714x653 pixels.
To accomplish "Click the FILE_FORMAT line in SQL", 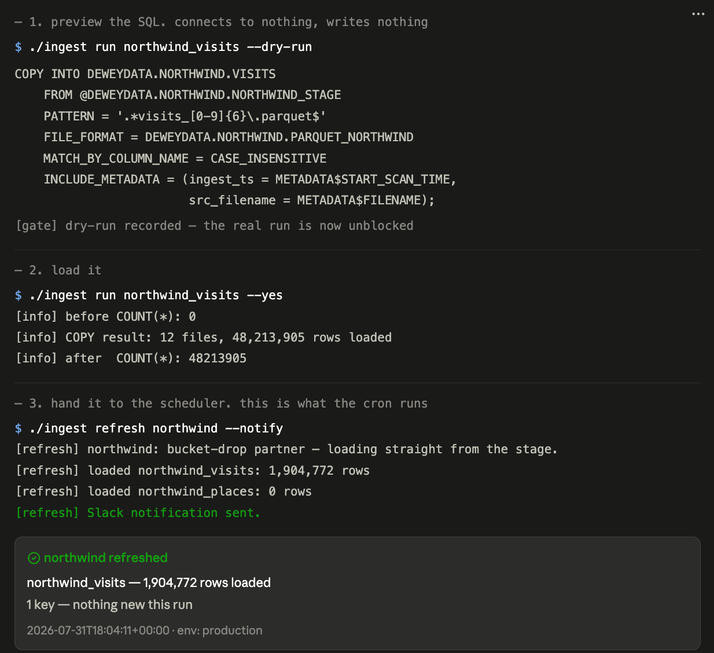I will click(229, 137).
